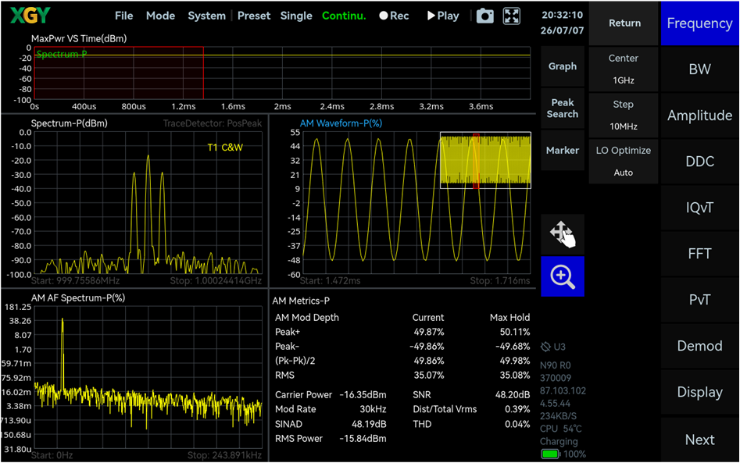The image size is (740, 463).
Task: Open the File menu
Action: (x=123, y=16)
